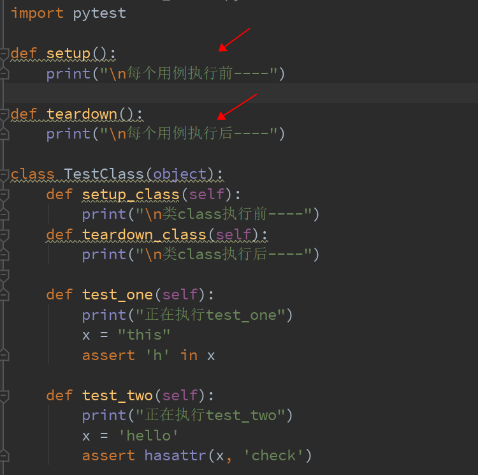Viewport: 478px width, 475px height.
Task: Click the method name test_two
Action: pos(117,396)
